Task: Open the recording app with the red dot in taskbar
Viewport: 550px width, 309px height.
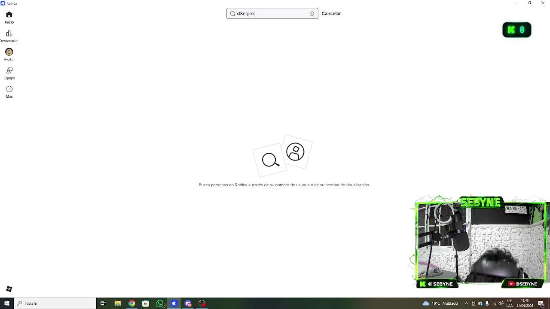Action: coord(202,303)
